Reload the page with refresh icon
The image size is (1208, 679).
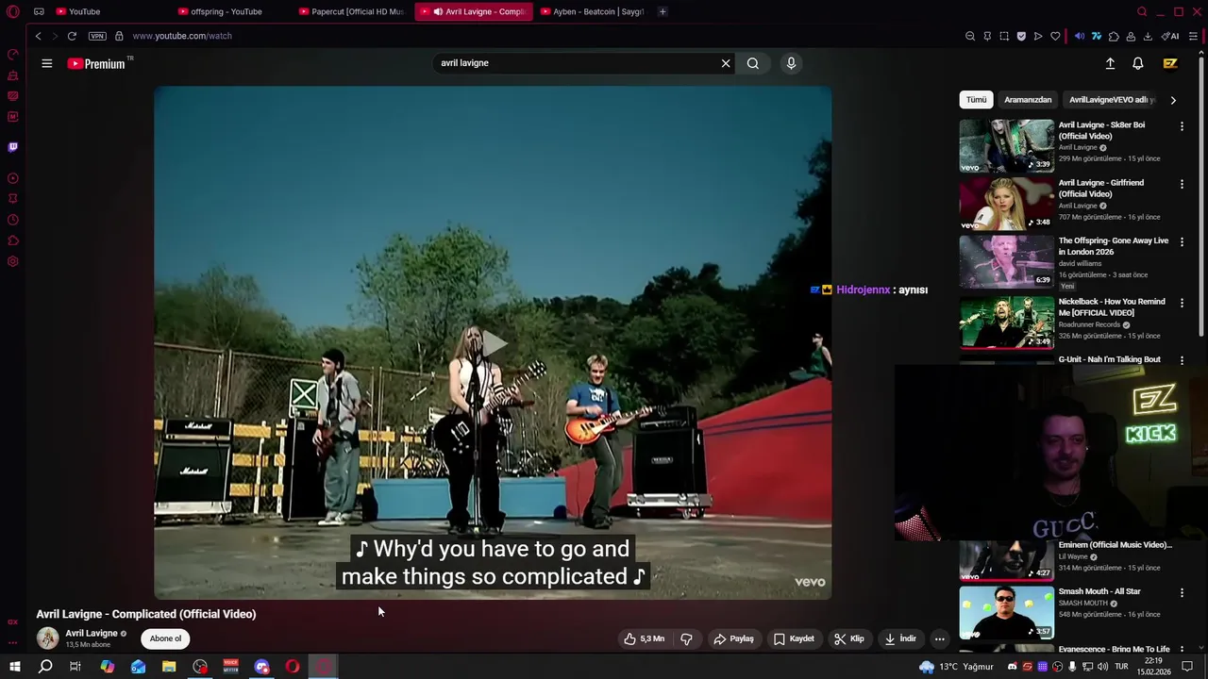(x=72, y=36)
